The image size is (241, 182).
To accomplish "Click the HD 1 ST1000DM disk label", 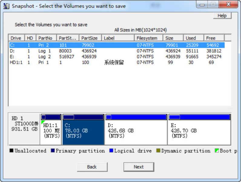I will click(25, 124).
